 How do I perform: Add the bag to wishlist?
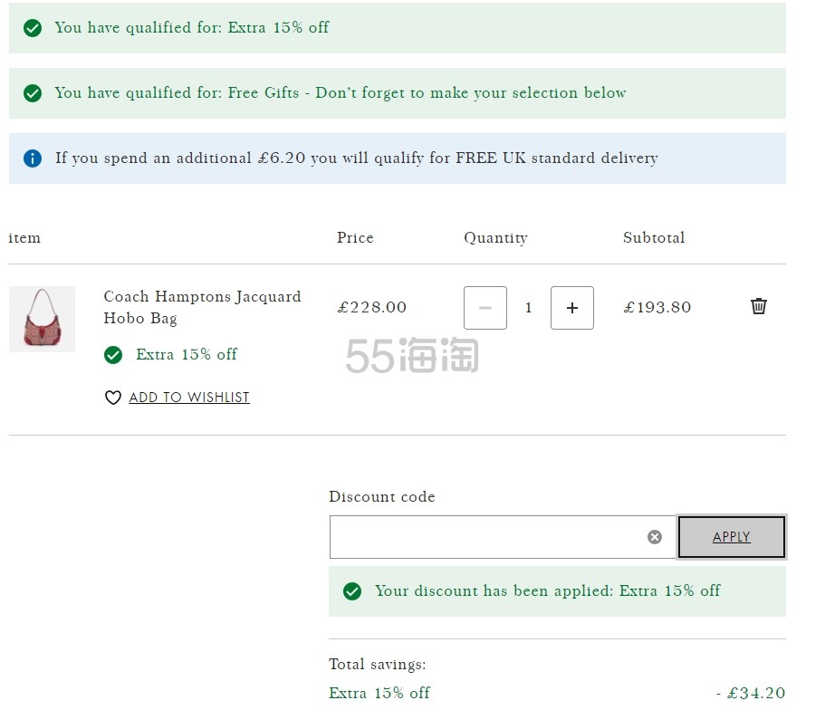point(189,398)
